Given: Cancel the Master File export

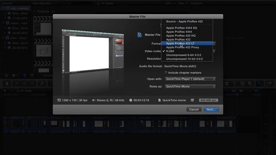Looking at the screenshot, I should coord(194,109).
